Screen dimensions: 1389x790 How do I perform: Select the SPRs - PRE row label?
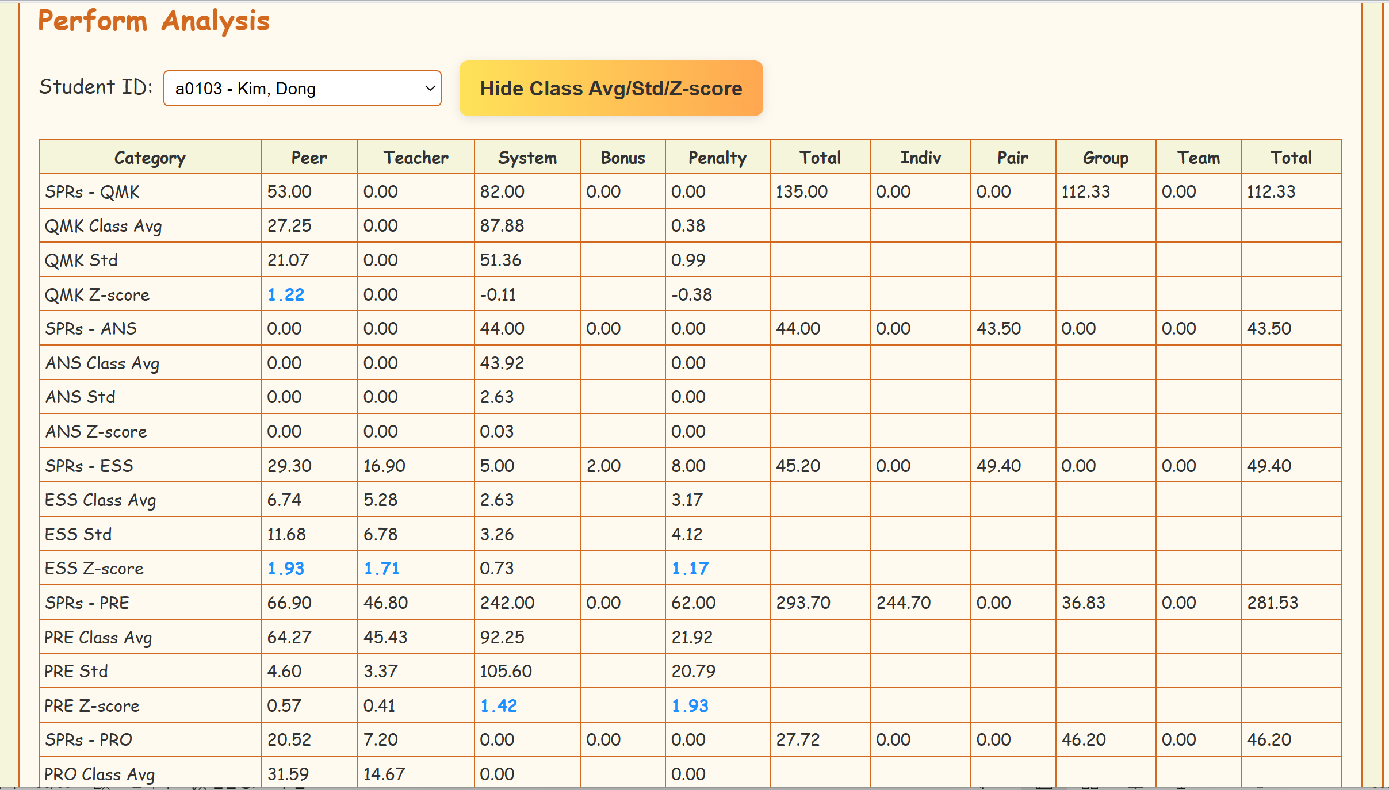tap(87, 603)
